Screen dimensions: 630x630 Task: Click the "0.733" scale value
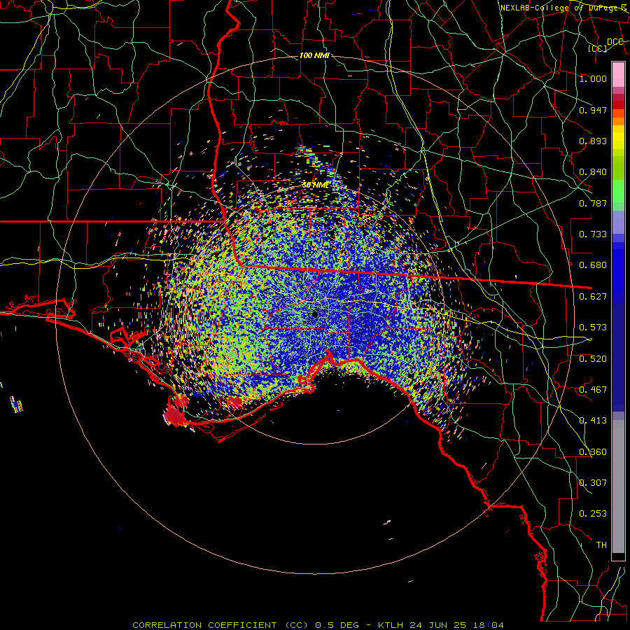point(593,234)
